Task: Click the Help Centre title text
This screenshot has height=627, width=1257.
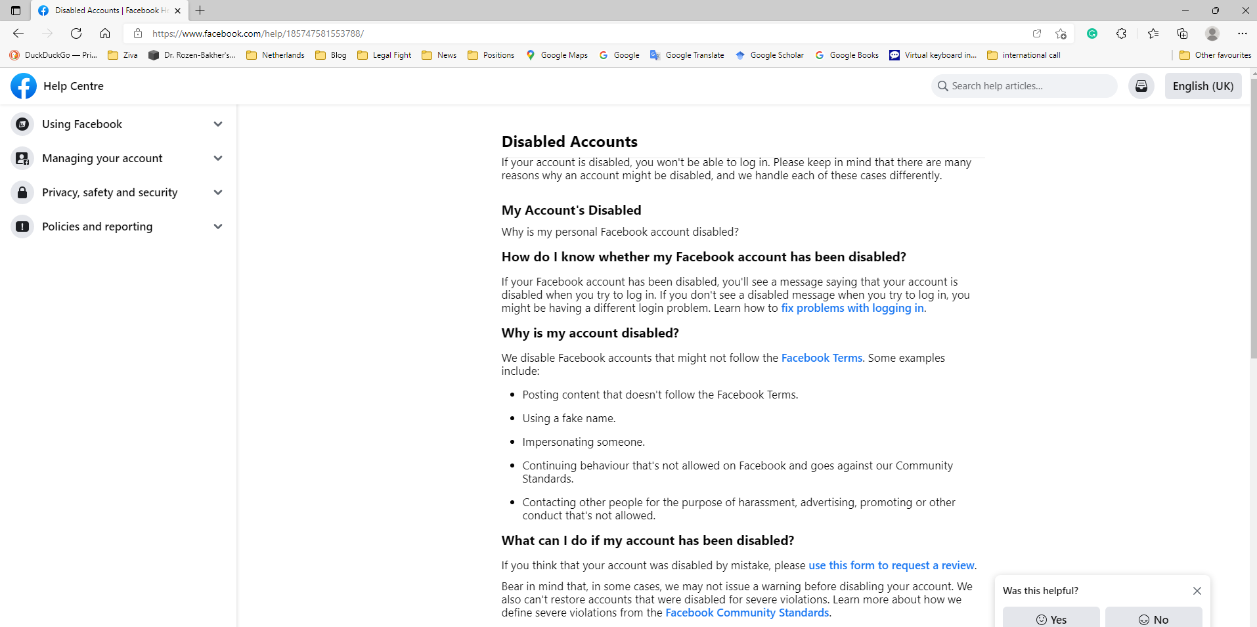Action: [74, 86]
